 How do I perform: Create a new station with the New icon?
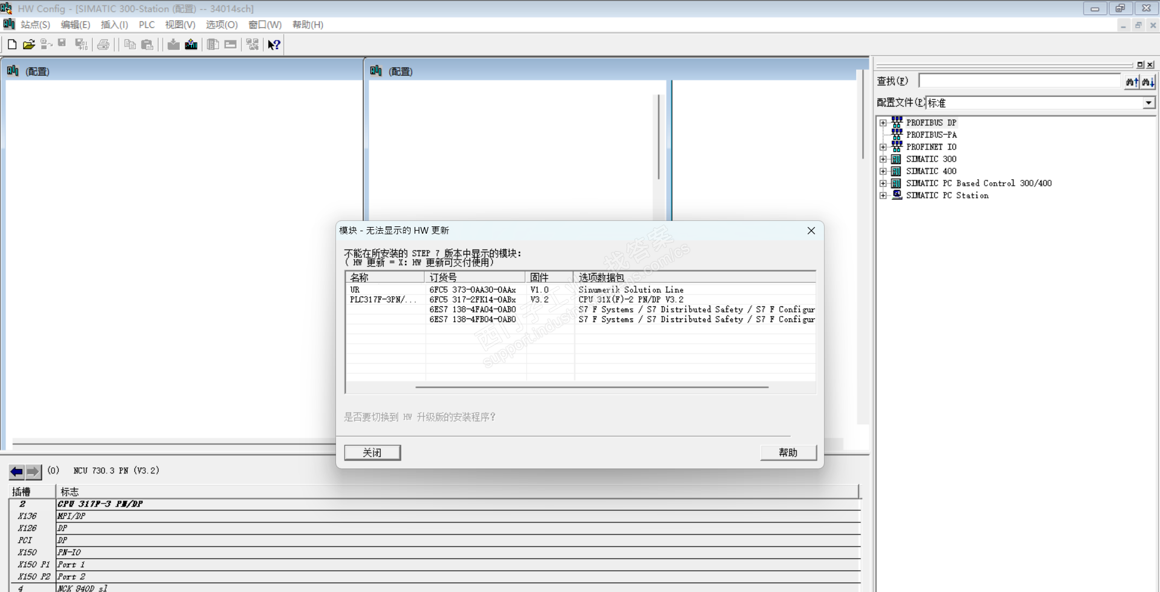coord(12,44)
